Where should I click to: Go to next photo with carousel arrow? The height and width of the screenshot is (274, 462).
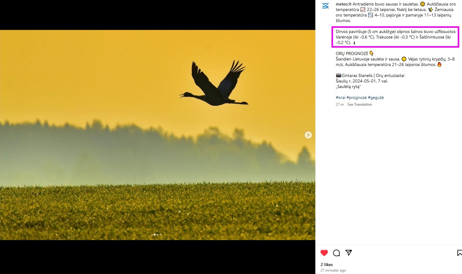click(x=308, y=135)
